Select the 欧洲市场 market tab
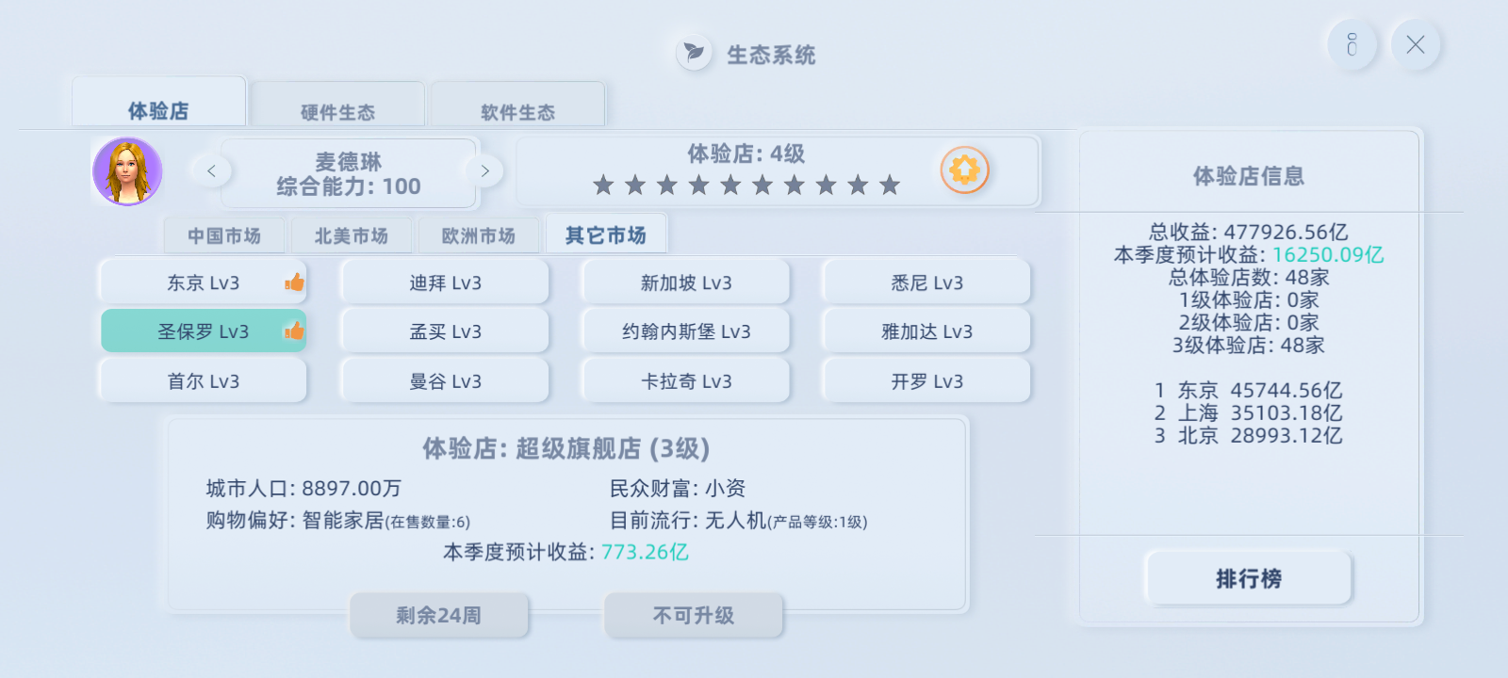Image resolution: width=1508 pixels, height=678 pixels. tap(479, 235)
